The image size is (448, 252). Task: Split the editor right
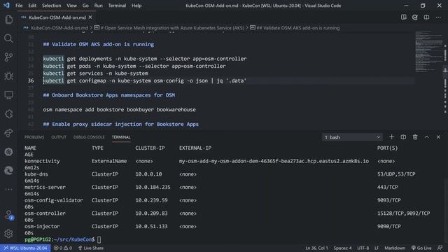coord(426,17)
